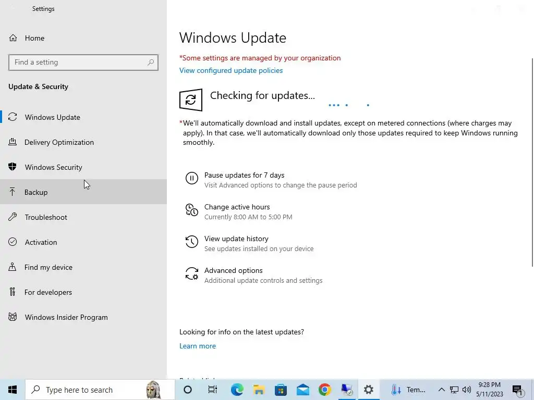Viewport: 534px width, 400px height.
Task: Show hidden tray icons chevron
Action: pyautogui.click(x=441, y=390)
